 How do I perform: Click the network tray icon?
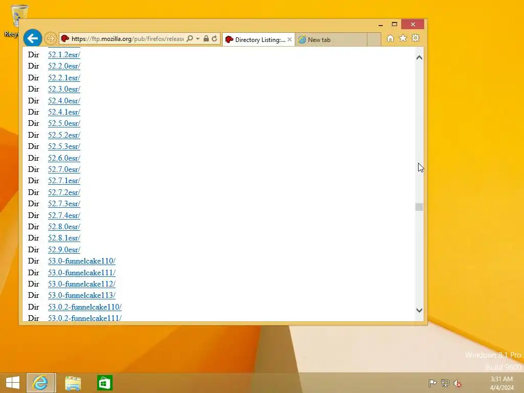pyautogui.click(x=445, y=383)
